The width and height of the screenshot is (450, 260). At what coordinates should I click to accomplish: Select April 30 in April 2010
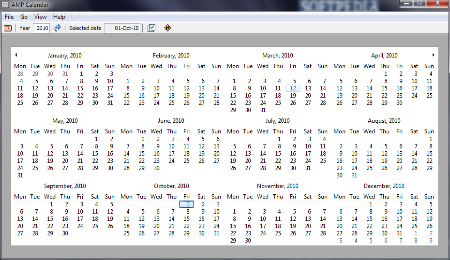tap(400, 102)
